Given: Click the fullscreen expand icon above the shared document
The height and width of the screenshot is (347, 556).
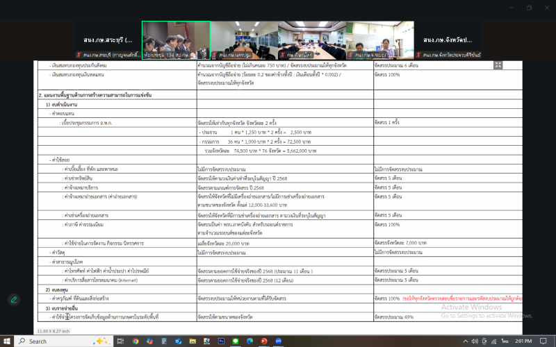Looking at the screenshot, I should pos(498,65).
